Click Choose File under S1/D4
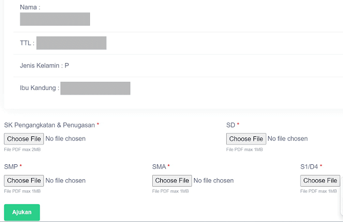The width and height of the screenshot is (343, 222). pyautogui.click(x=320, y=181)
